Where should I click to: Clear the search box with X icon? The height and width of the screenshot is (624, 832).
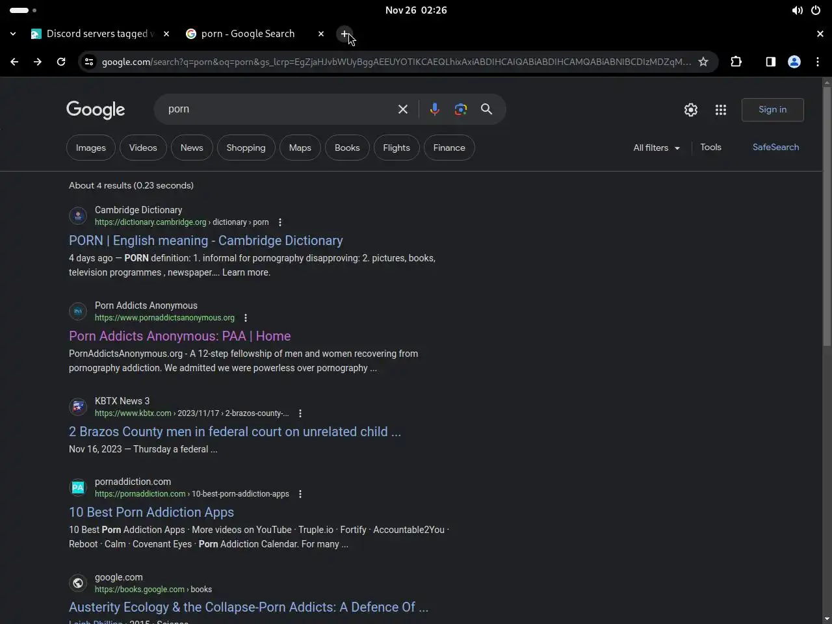coord(403,109)
